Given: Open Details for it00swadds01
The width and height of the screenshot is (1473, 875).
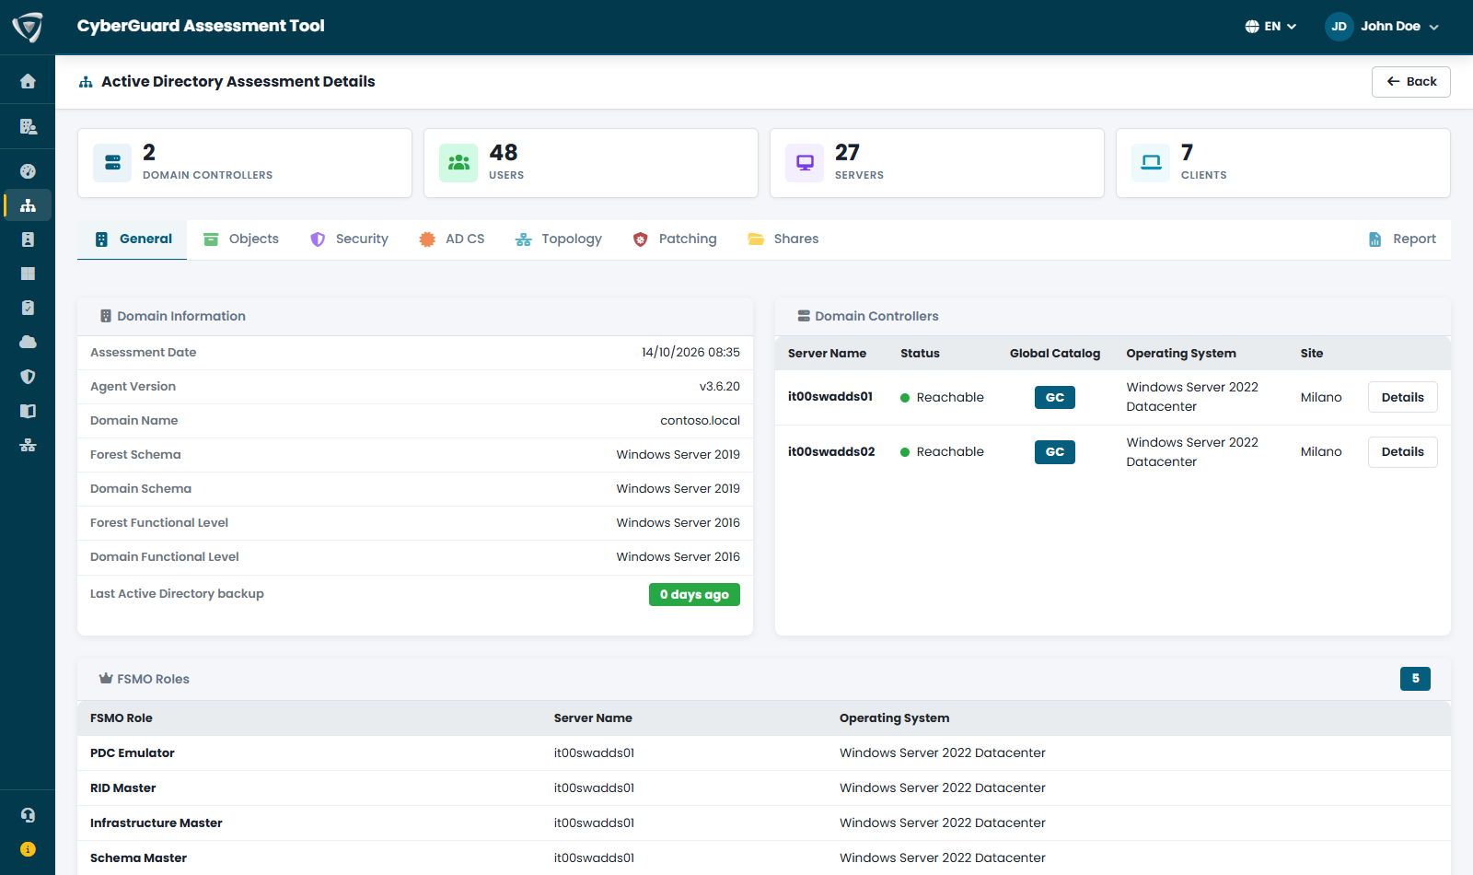Looking at the screenshot, I should pyautogui.click(x=1402, y=397).
